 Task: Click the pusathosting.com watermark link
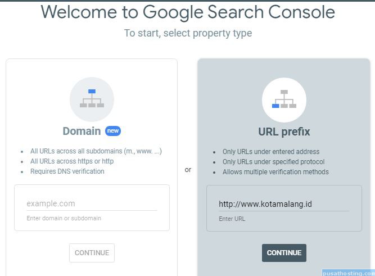click(x=349, y=273)
